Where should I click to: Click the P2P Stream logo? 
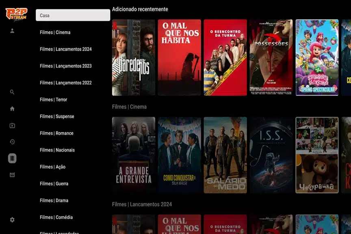(x=16, y=14)
